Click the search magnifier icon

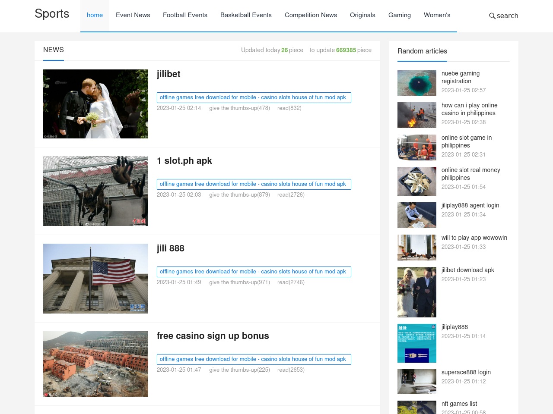[492, 16]
